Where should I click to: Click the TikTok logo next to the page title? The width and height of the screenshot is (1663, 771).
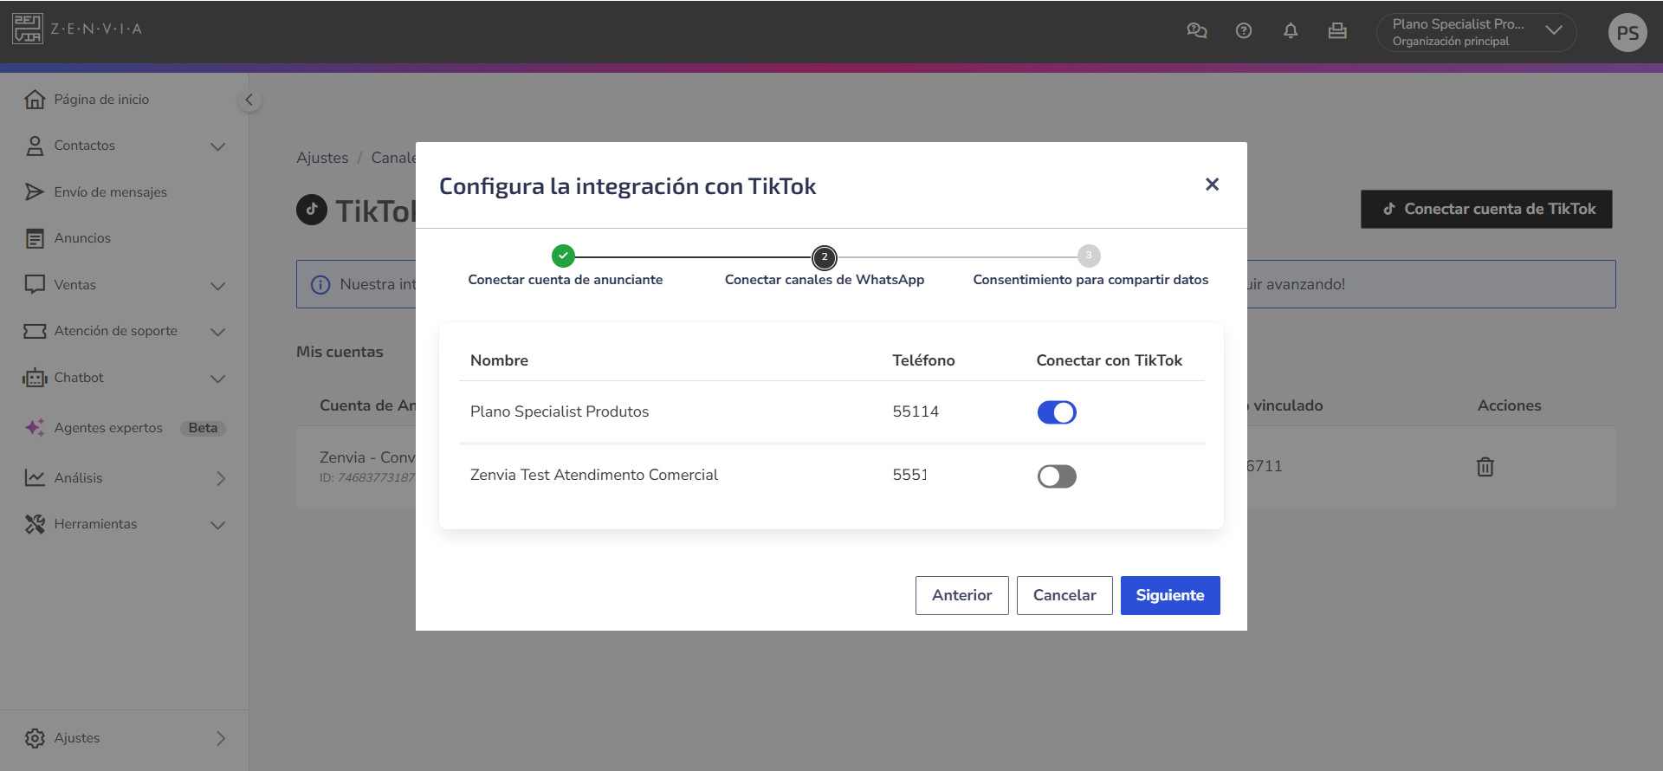pyautogui.click(x=312, y=210)
